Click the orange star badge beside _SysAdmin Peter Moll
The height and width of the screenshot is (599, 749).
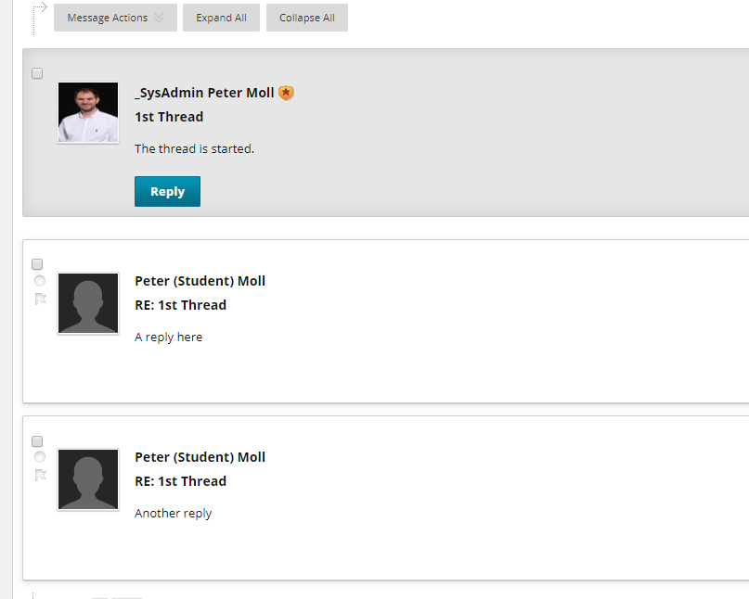pyautogui.click(x=286, y=93)
